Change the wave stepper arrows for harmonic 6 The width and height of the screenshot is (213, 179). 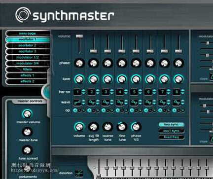point(154,102)
